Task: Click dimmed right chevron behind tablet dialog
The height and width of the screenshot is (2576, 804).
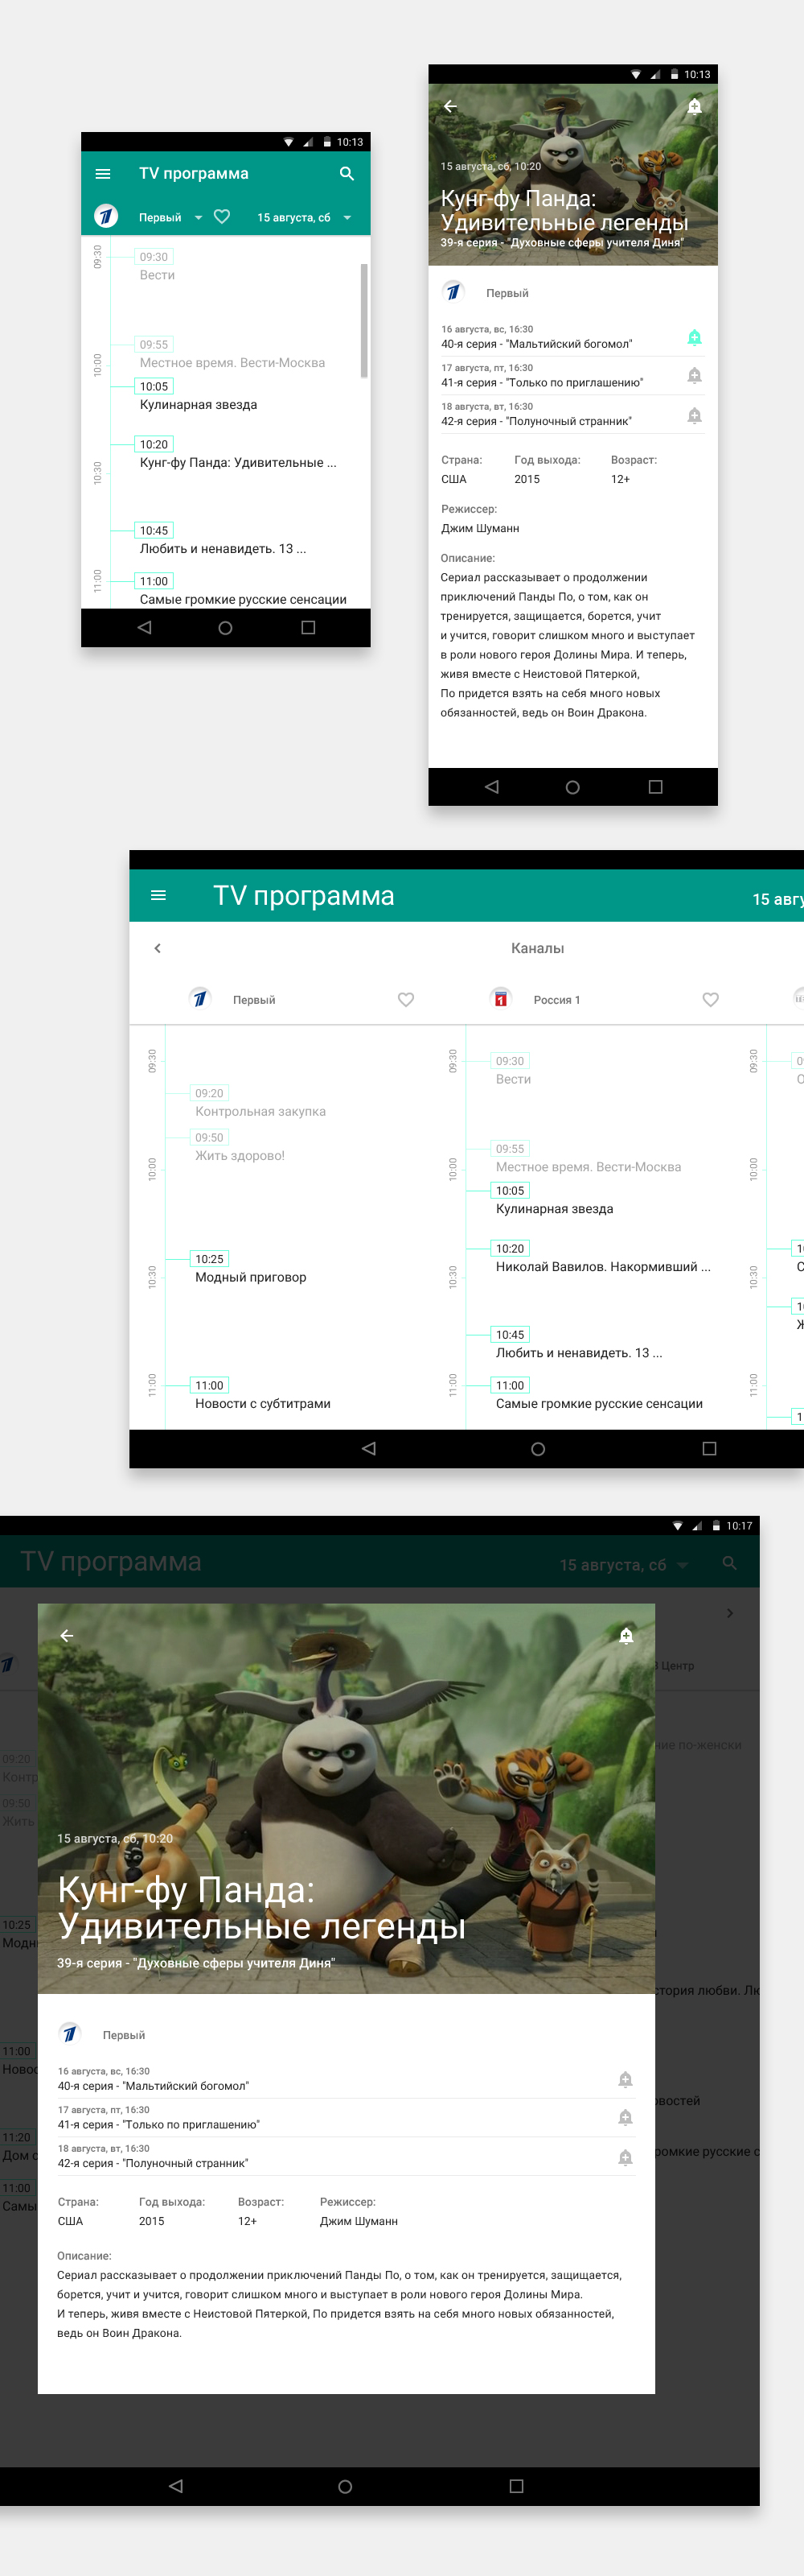Action: [730, 1613]
